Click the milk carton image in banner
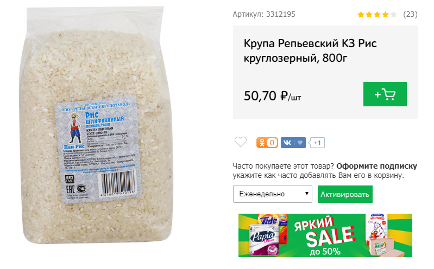Image resolution: width=434 pixels, height=269 pixels. click(x=377, y=226)
